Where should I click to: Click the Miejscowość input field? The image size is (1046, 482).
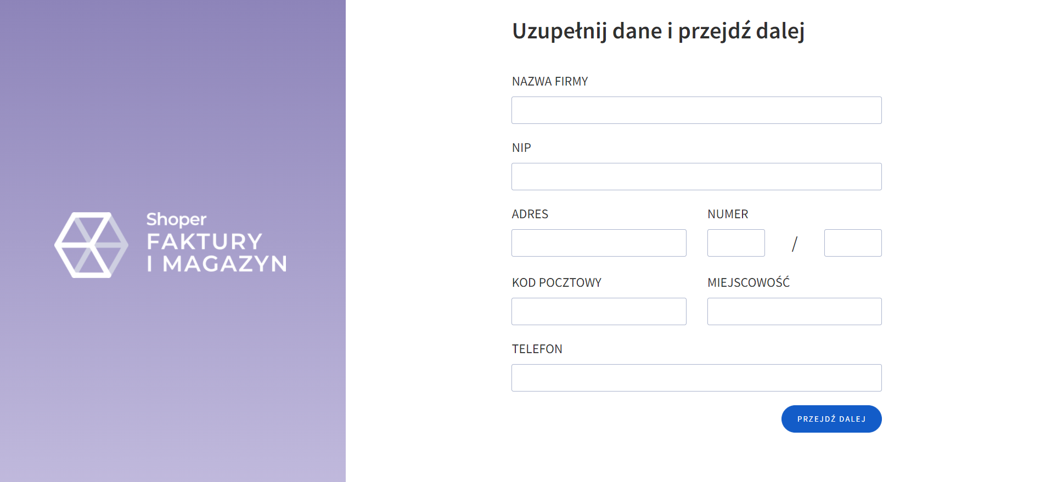[x=794, y=311]
